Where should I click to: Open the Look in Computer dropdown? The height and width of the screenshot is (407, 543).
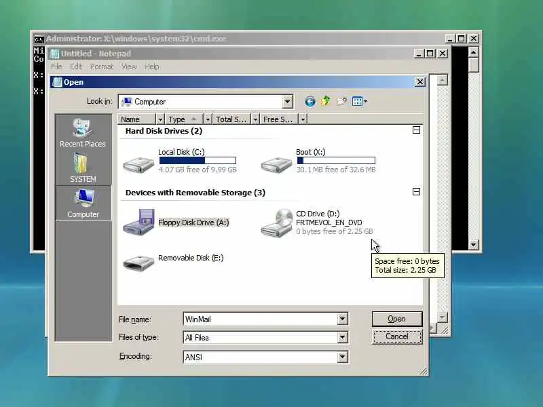click(287, 102)
